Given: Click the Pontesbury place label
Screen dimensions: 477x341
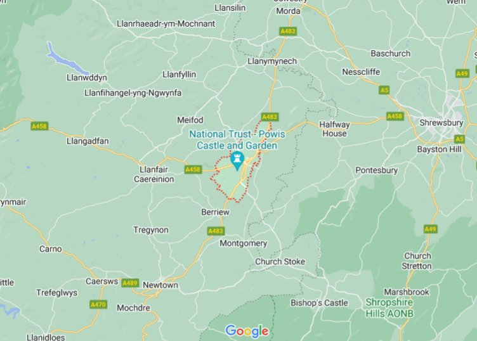Looking at the screenshot, I should click(377, 170).
